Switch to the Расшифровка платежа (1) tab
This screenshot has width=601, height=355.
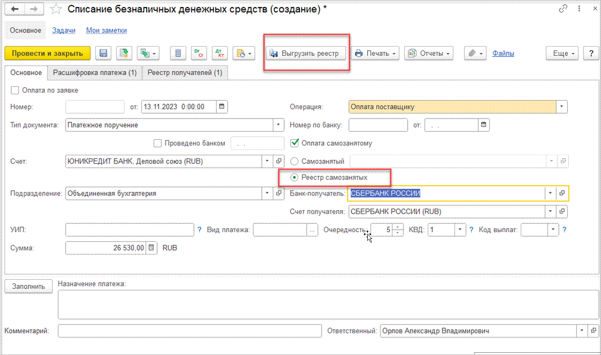click(95, 73)
